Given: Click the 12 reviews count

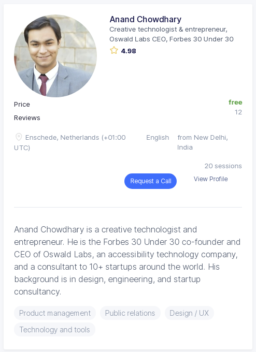Looking at the screenshot, I should pyautogui.click(x=238, y=112).
